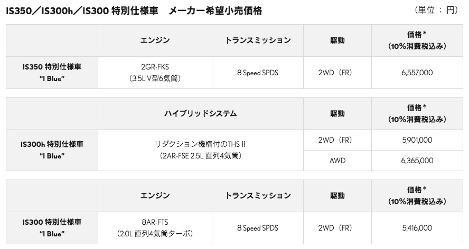Select the 5,901,000 price value
Image resolution: width=469 pixels, height=249 pixels.
[417, 140]
